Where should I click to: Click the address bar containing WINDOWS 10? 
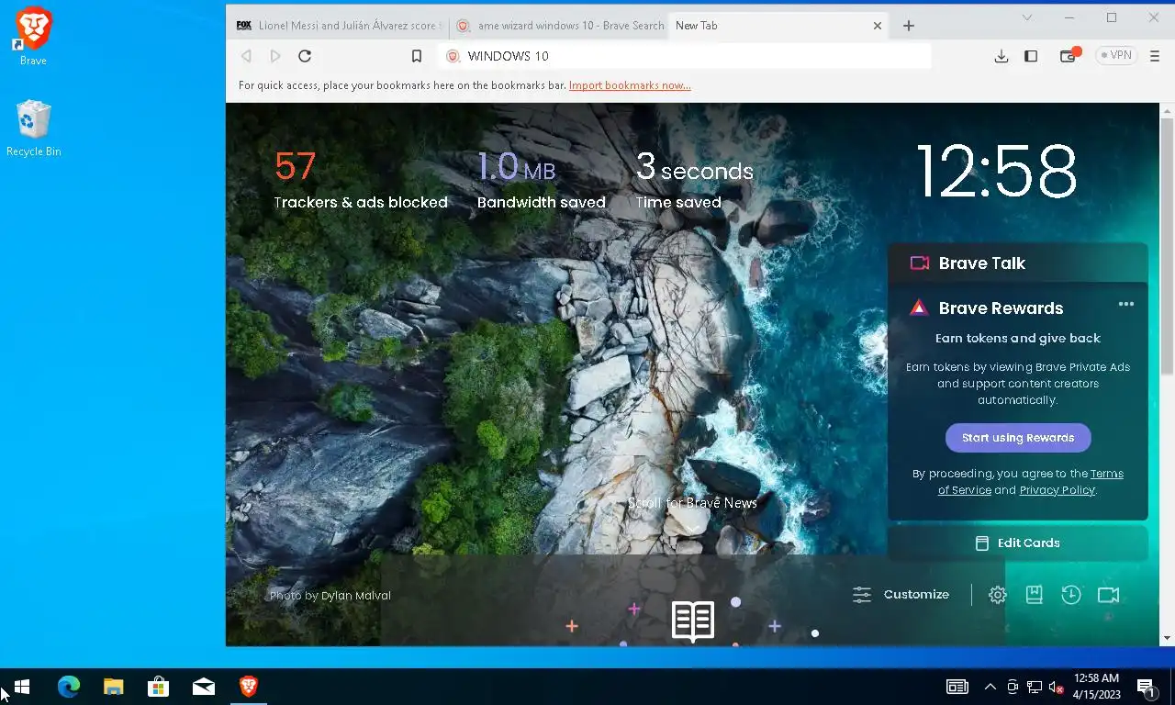tap(684, 56)
